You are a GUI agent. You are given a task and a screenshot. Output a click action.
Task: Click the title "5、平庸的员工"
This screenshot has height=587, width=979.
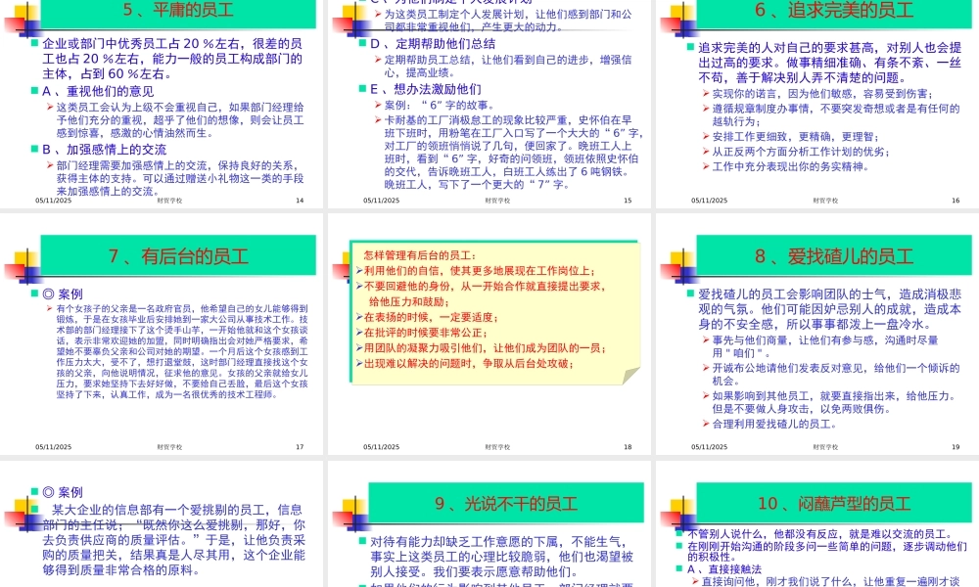178,10
